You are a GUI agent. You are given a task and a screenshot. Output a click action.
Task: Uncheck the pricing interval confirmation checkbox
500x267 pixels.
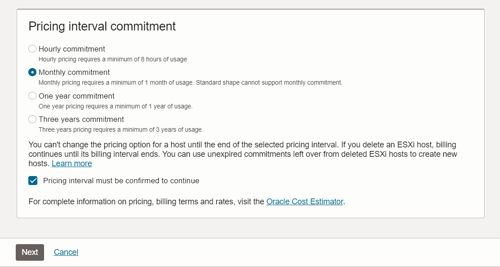click(x=33, y=181)
